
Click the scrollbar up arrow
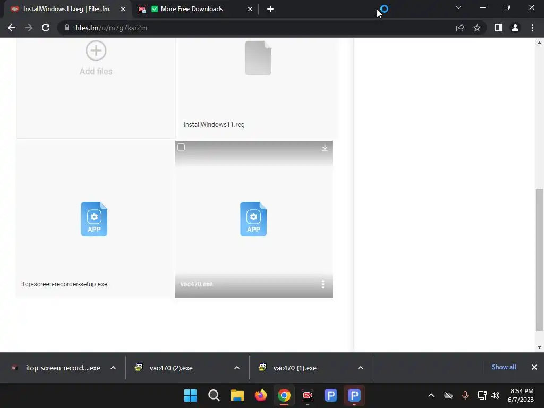[539, 42]
